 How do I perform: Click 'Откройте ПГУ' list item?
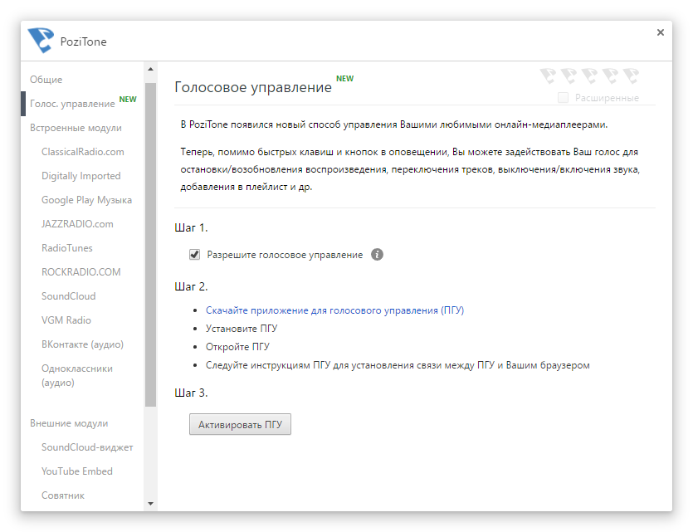pyautogui.click(x=237, y=347)
